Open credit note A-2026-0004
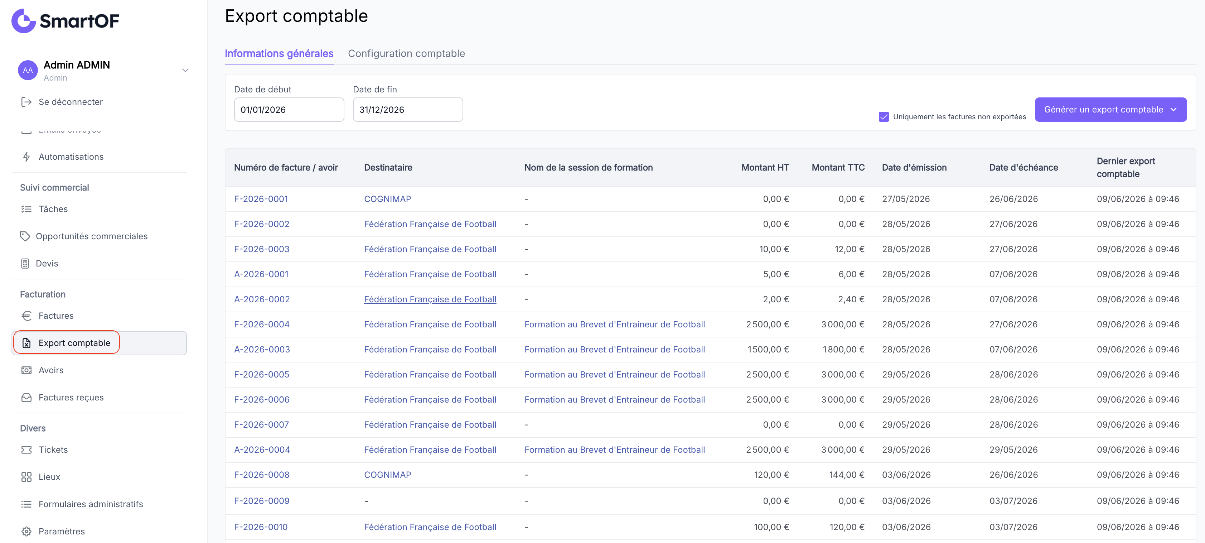Viewport: 1205px width, 543px height. [261, 450]
